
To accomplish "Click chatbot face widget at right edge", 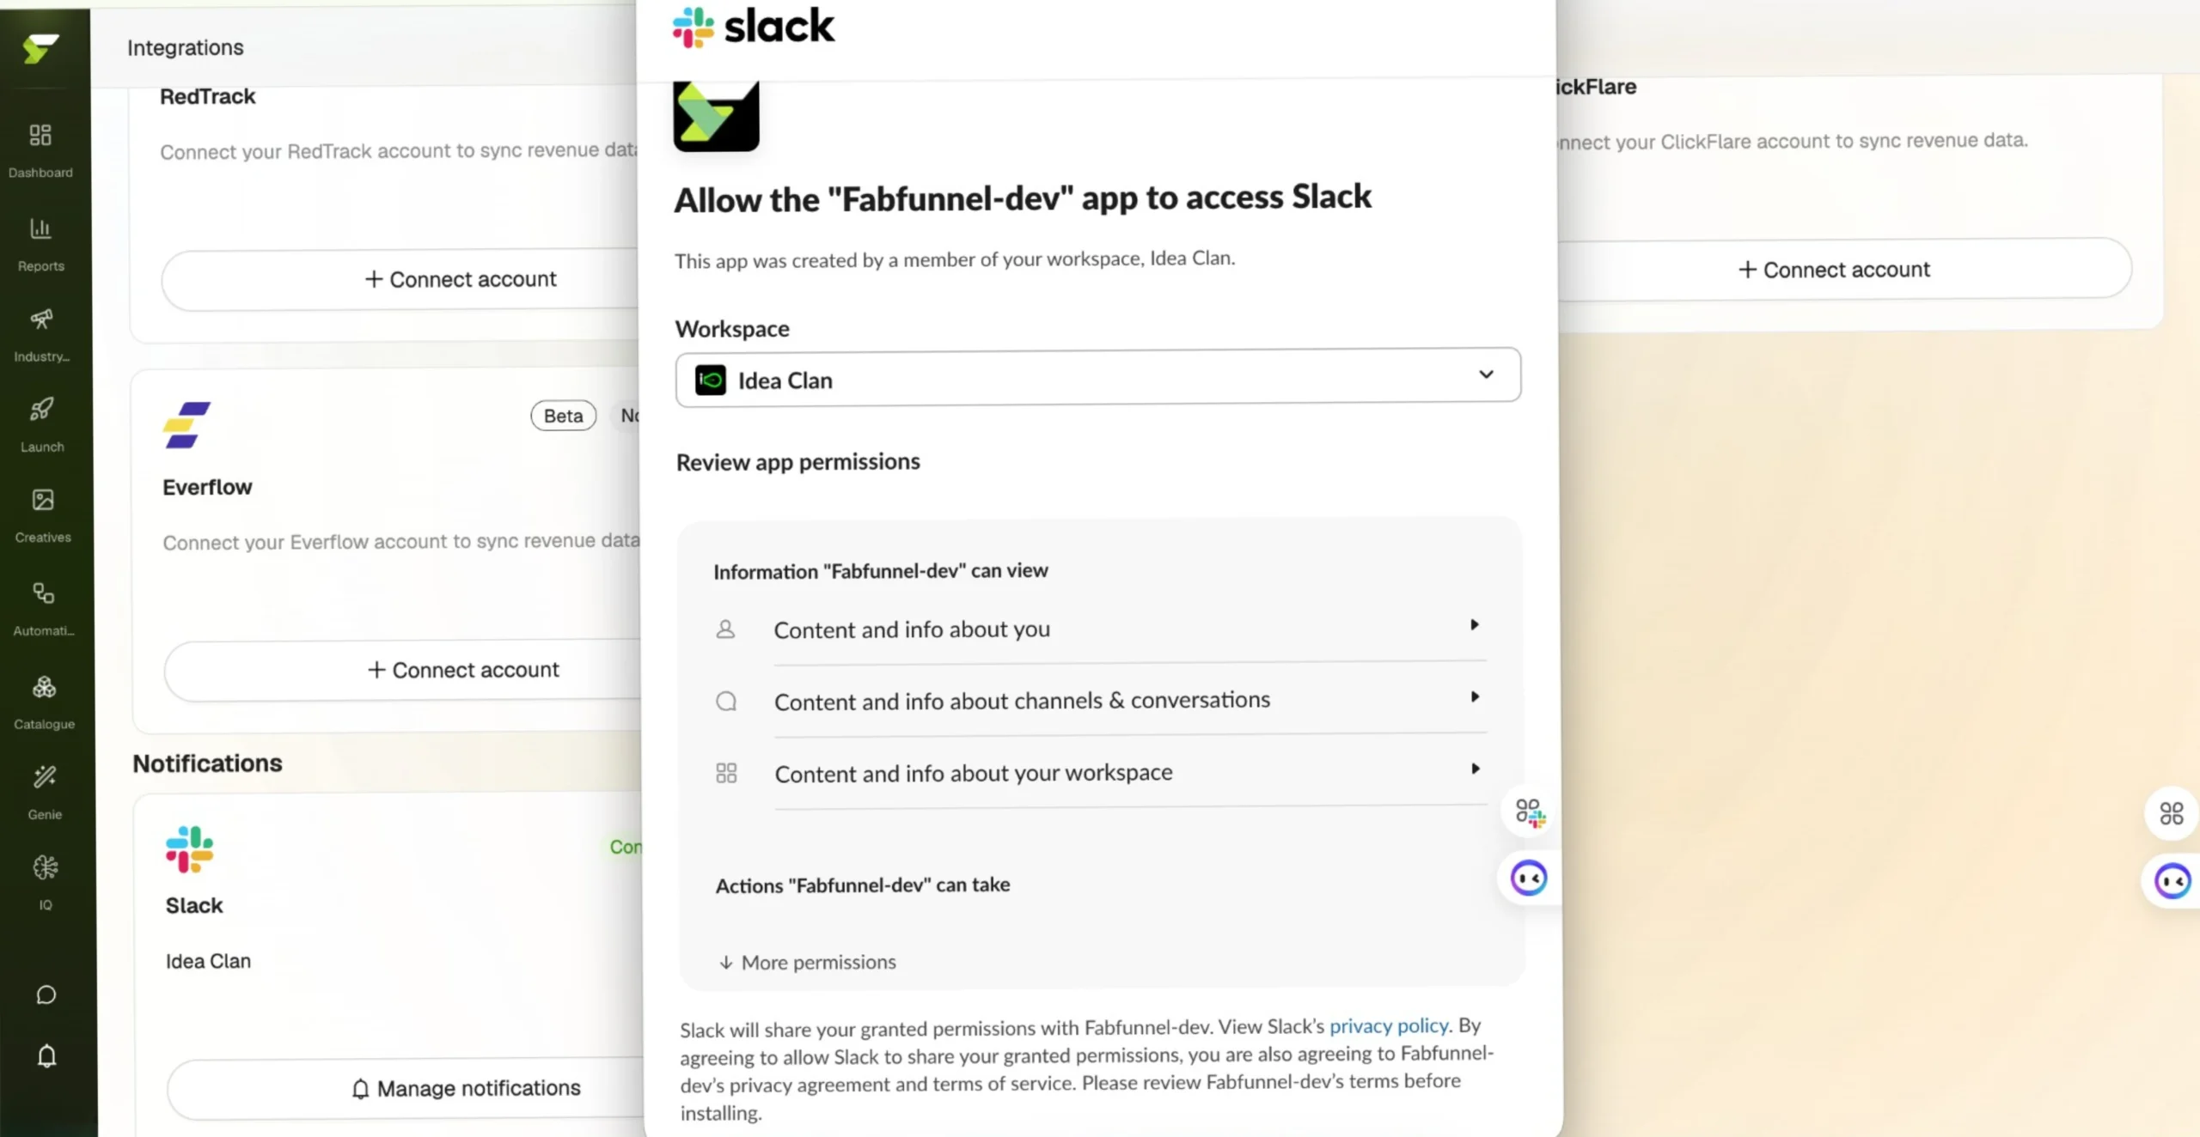I will coord(2172,881).
